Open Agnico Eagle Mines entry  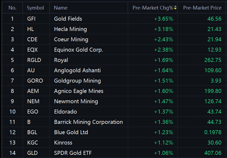[79, 91]
